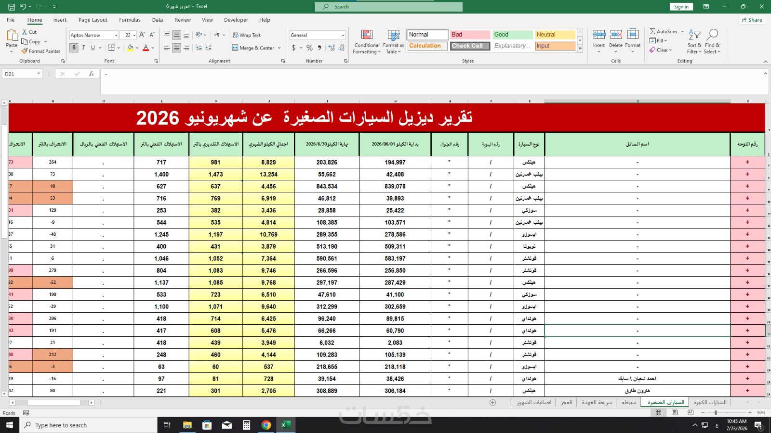
Task: Apply the Bad cell style
Action: pyautogui.click(x=470, y=35)
